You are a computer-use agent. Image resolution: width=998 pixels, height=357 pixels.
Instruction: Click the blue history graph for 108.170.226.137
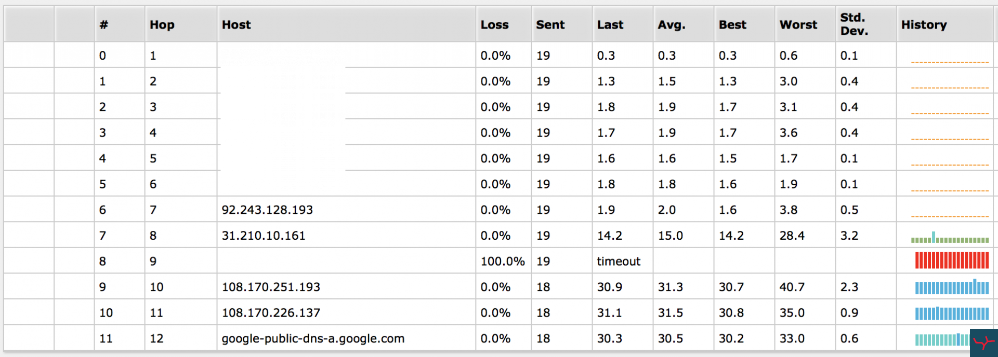952,313
